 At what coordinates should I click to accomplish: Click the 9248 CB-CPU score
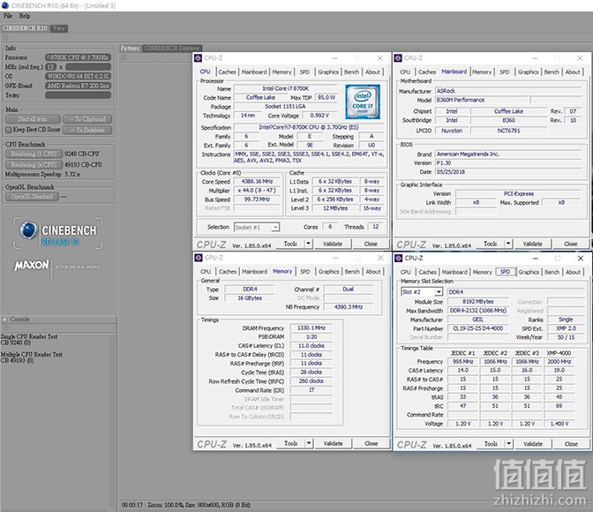(82, 154)
